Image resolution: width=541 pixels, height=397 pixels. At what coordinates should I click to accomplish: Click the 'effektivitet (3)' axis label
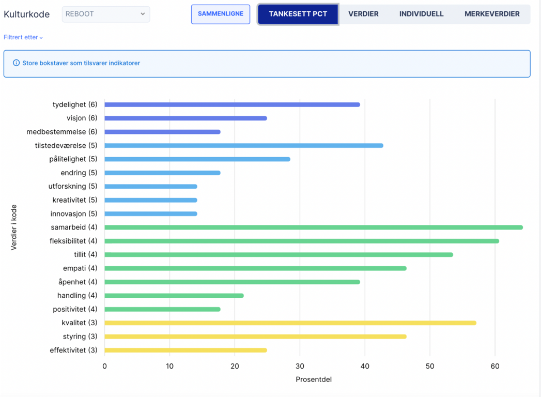[73, 350]
